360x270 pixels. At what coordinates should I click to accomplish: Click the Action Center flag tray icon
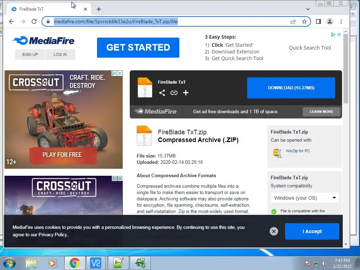tap(307, 263)
